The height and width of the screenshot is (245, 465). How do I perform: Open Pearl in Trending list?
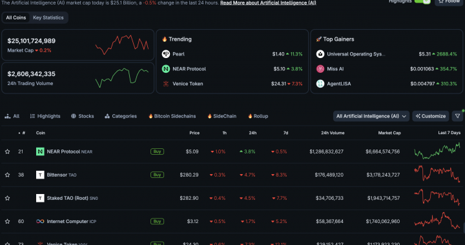click(x=178, y=54)
